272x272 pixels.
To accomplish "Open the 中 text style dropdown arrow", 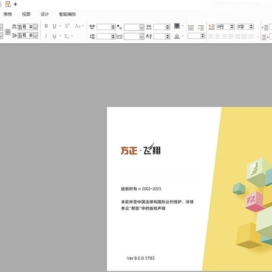I will [x=183, y=36].
